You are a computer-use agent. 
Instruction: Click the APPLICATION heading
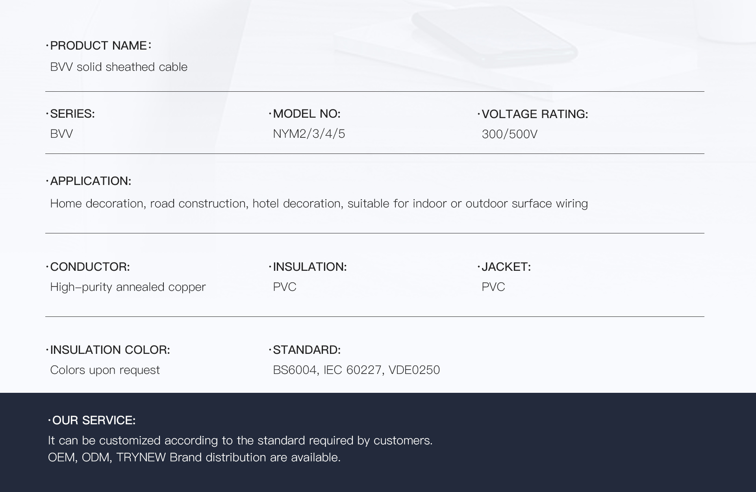click(89, 181)
